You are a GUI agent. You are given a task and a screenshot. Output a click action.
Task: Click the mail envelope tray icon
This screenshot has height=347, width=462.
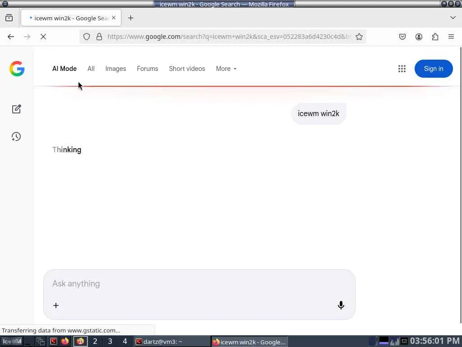(x=404, y=342)
